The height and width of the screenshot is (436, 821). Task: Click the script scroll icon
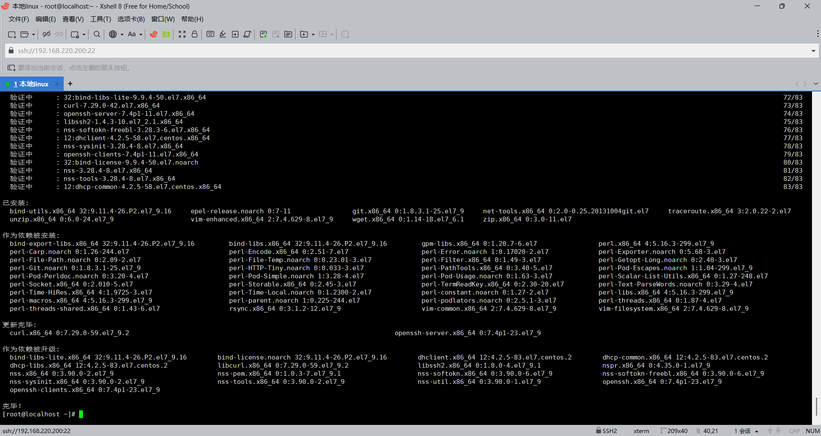click(247, 34)
